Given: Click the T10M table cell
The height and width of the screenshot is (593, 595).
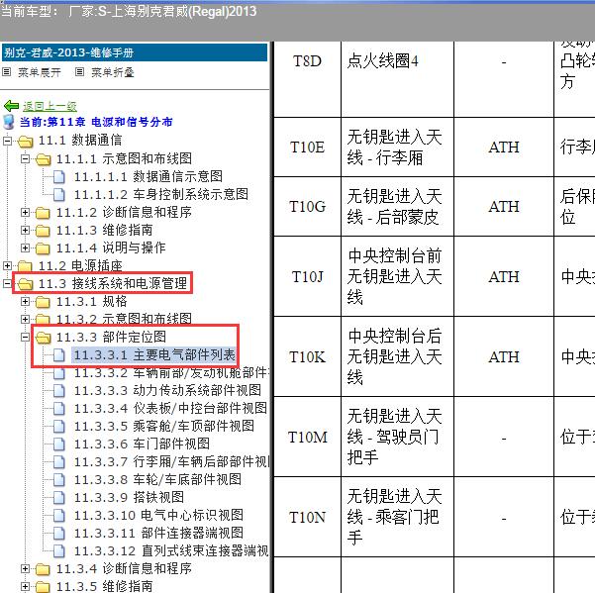Looking at the screenshot, I should pos(307,437).
